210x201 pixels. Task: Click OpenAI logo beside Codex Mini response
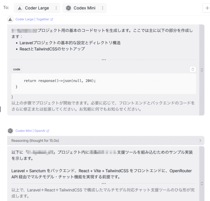pyautogui.click(x=10, y=131)
